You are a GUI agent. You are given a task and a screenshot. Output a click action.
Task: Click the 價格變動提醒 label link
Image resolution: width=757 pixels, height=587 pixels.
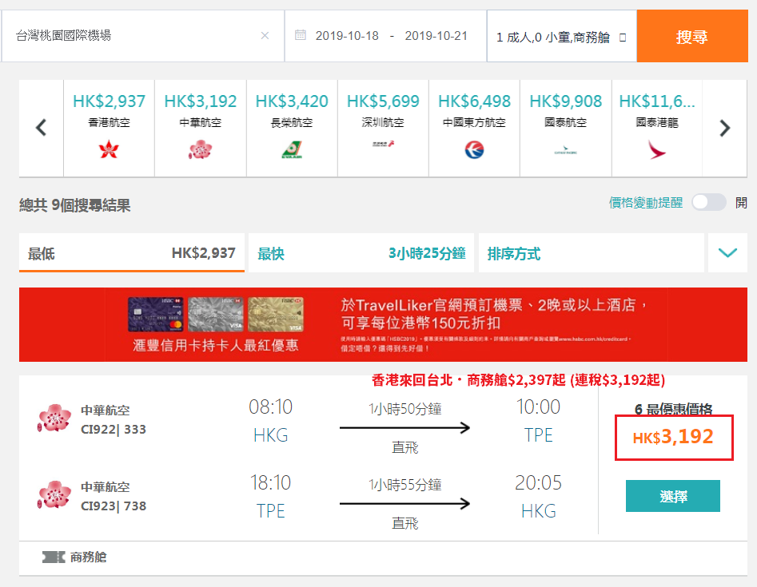click(645, 203)
